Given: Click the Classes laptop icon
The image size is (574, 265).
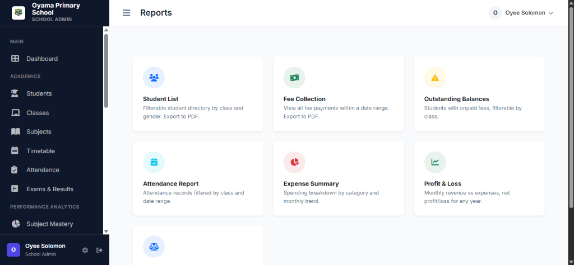Looking at the screenshot, I should pos(15,113).
